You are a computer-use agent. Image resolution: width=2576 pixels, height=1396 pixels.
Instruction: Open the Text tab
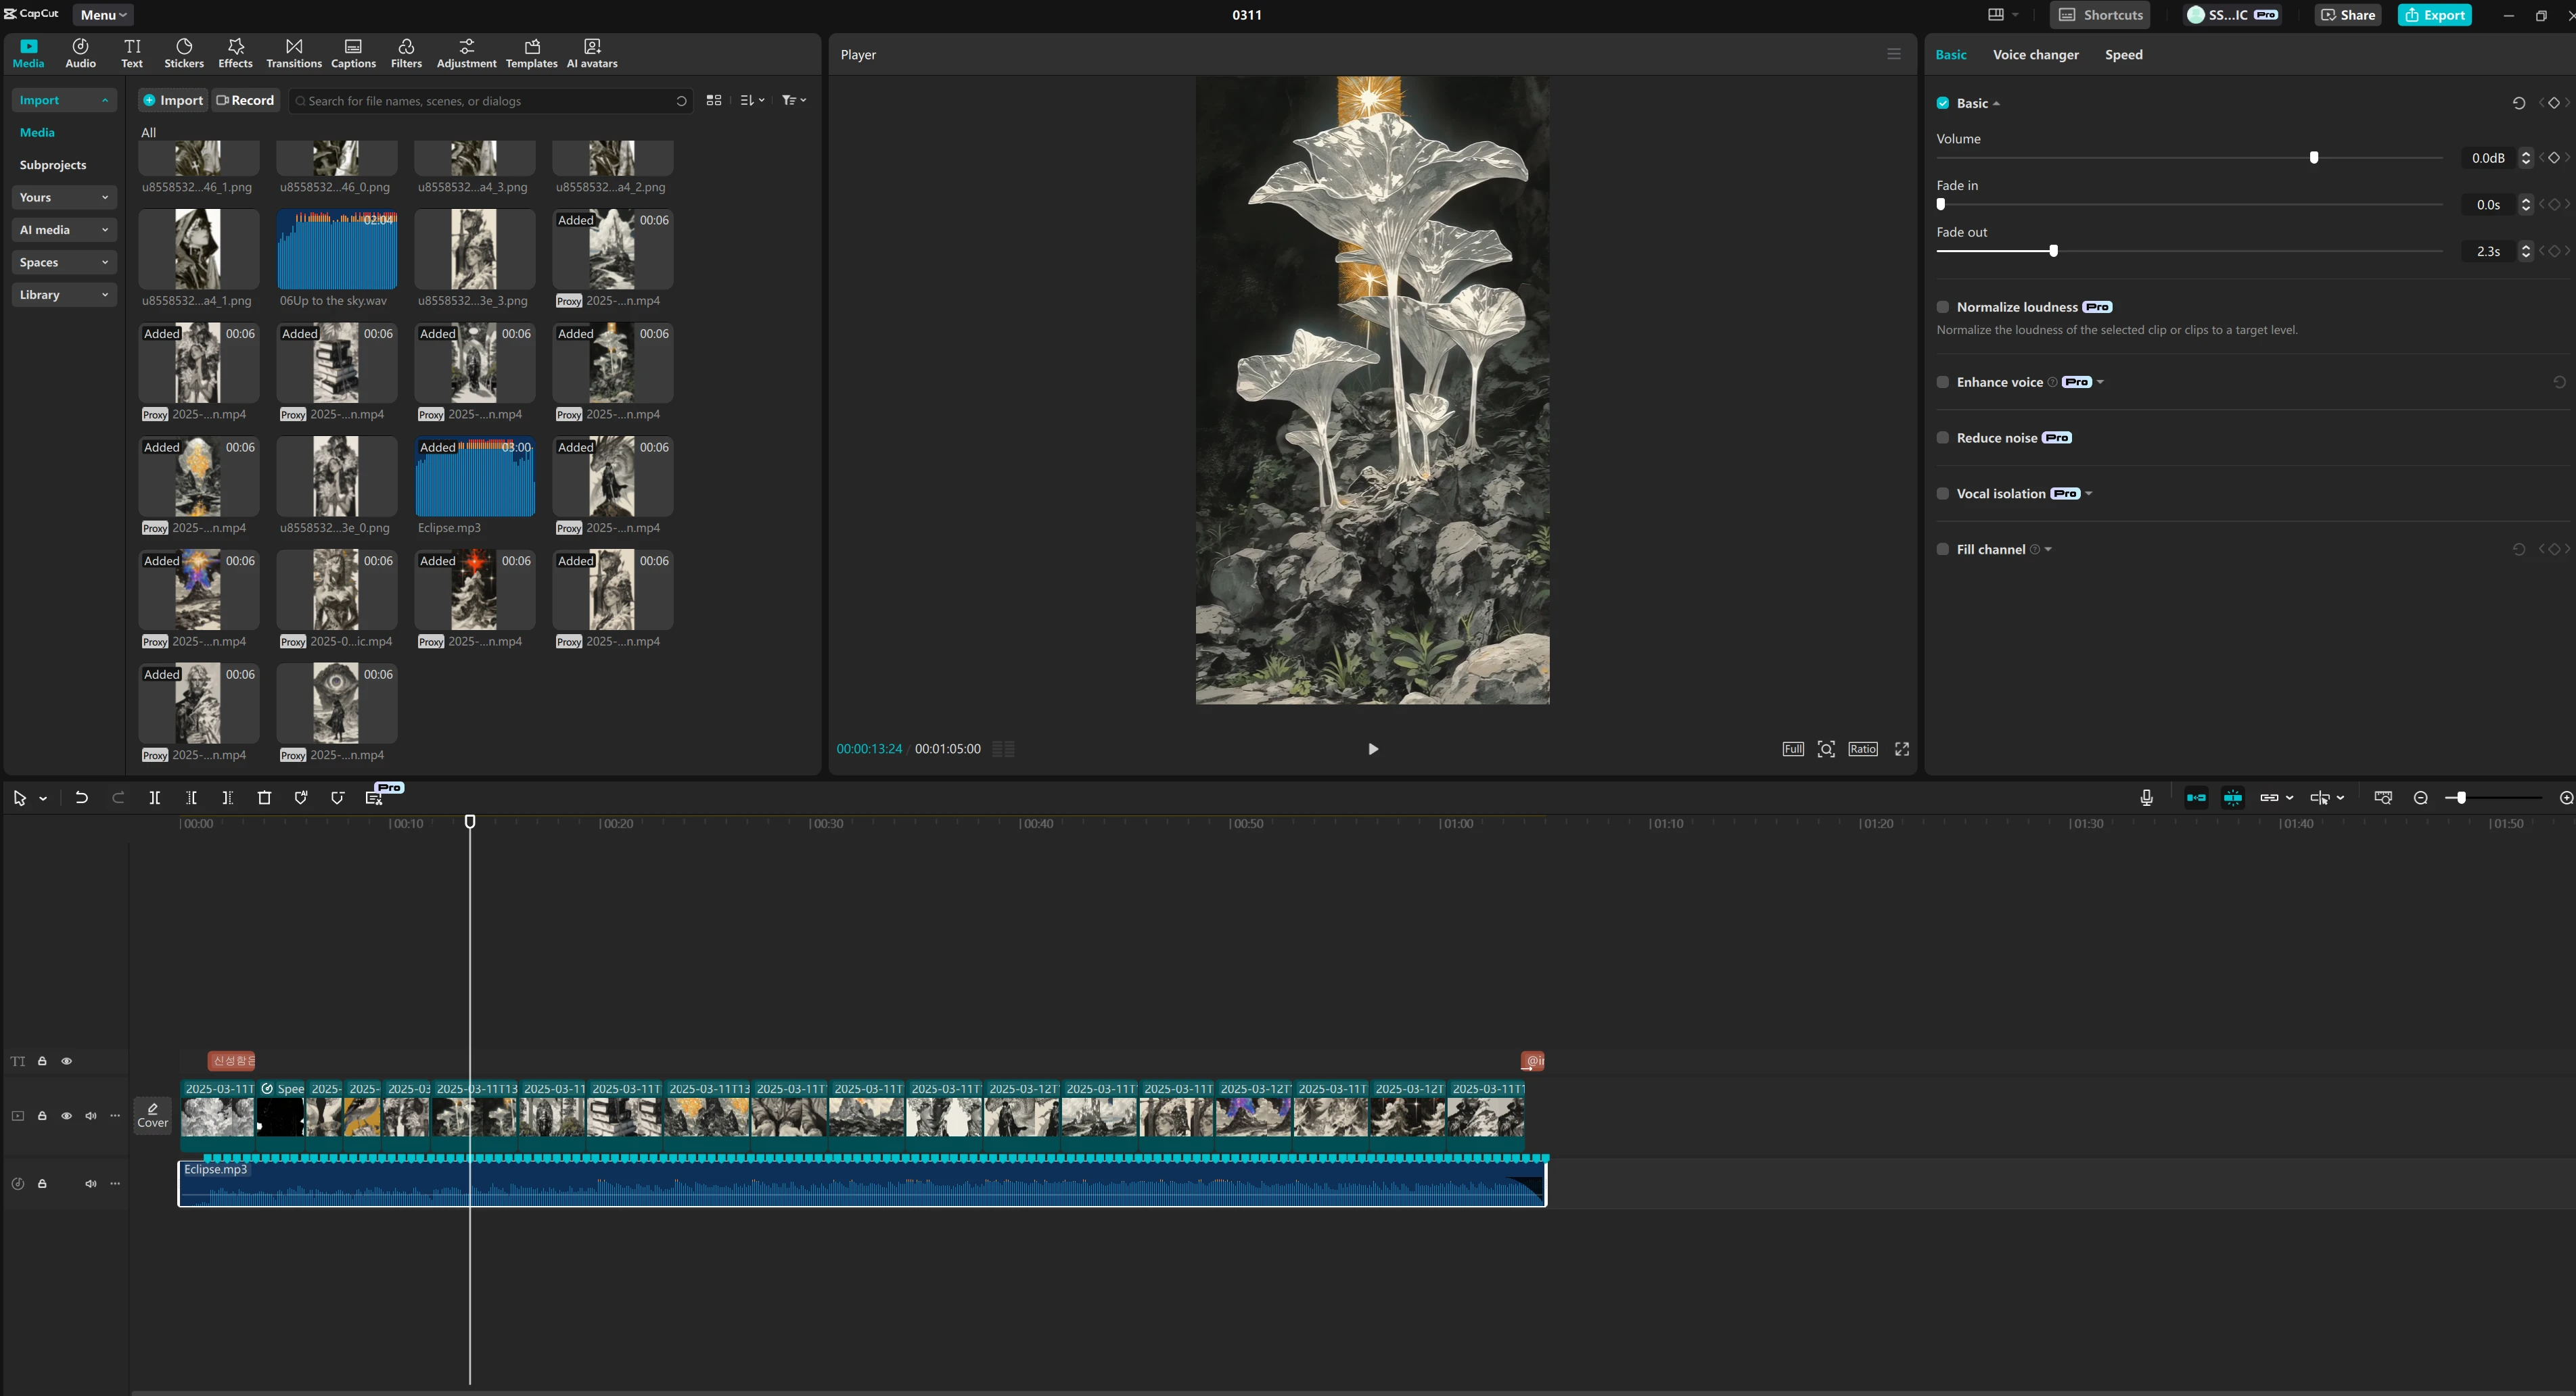(132, 54)
